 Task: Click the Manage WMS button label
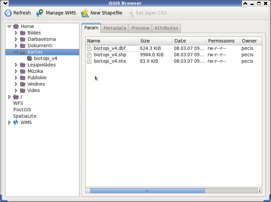click(x=61, y=13)
